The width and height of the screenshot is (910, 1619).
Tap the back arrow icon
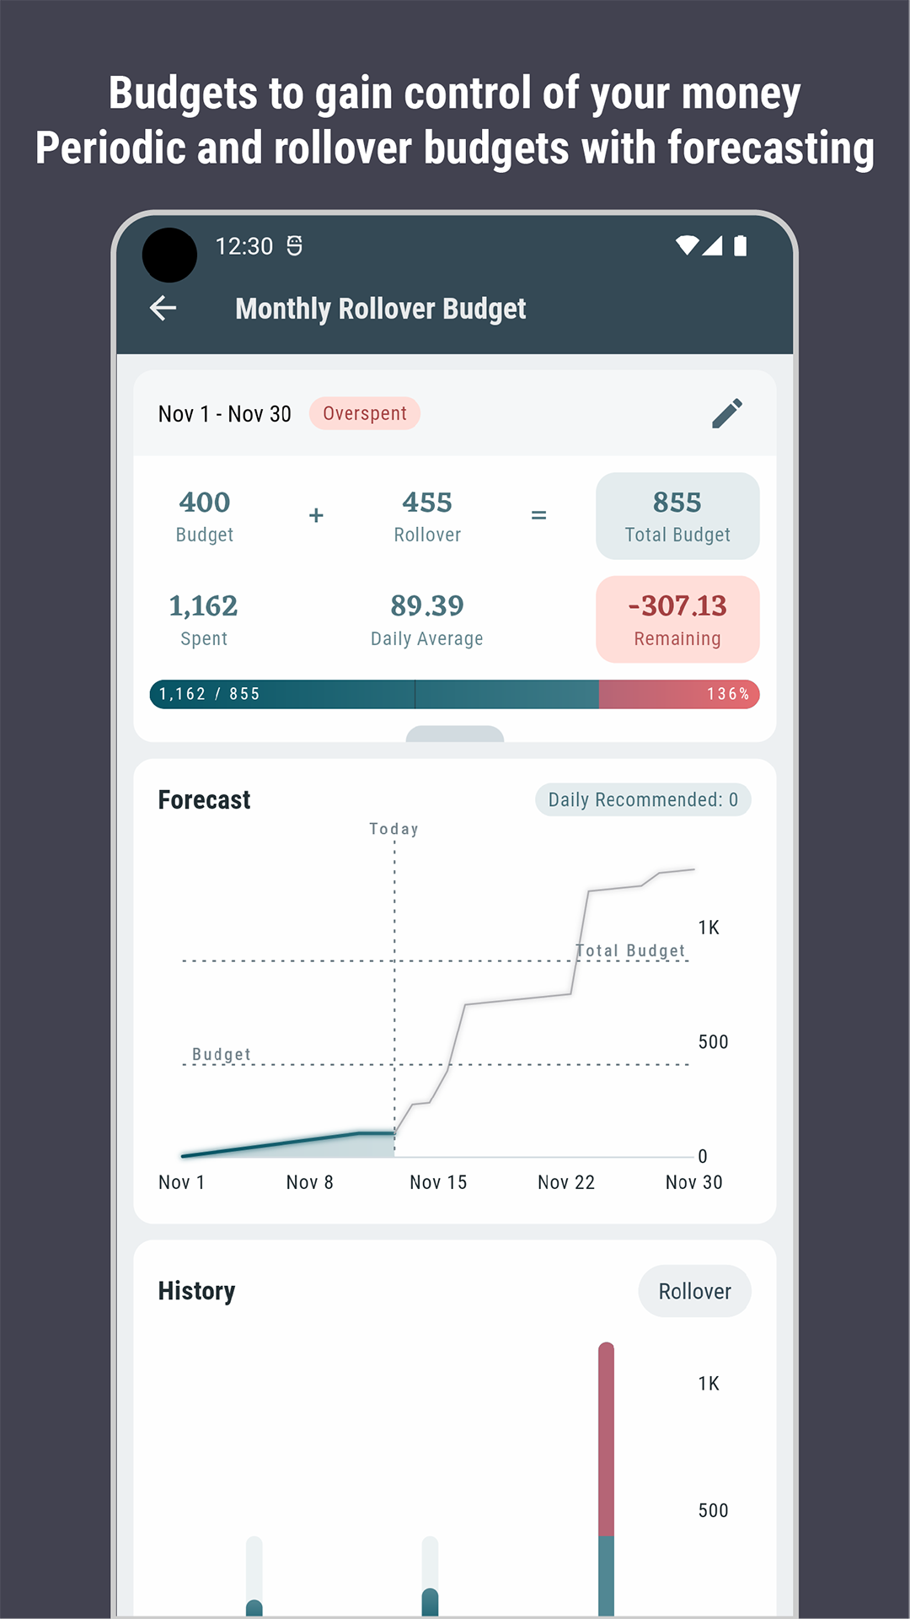163,309
